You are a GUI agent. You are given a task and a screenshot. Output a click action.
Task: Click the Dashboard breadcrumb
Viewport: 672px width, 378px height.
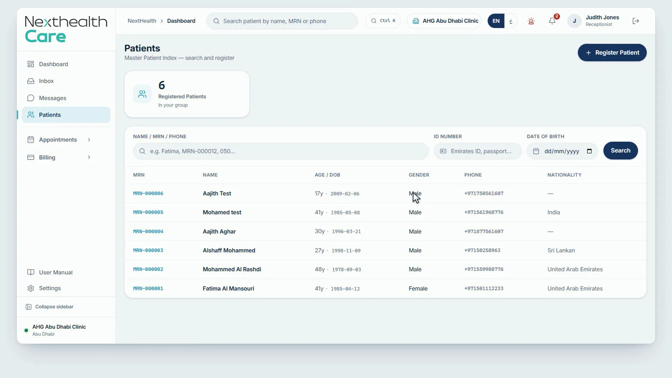pyautogui.click(x=181, y=21)
